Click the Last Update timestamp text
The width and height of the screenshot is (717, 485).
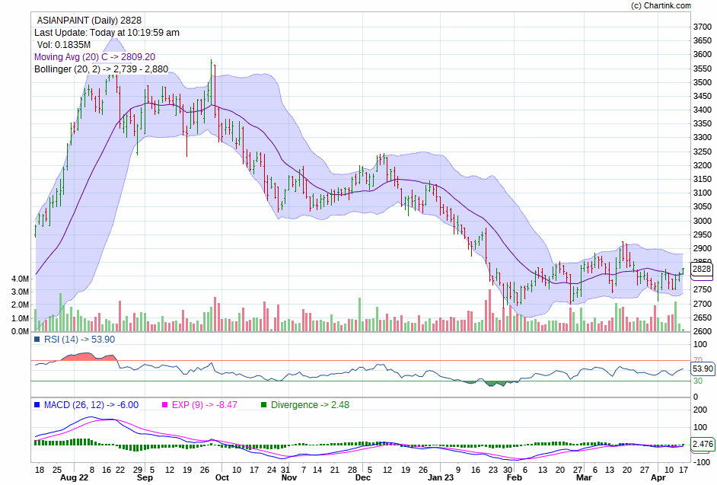(x=107, y=33)
